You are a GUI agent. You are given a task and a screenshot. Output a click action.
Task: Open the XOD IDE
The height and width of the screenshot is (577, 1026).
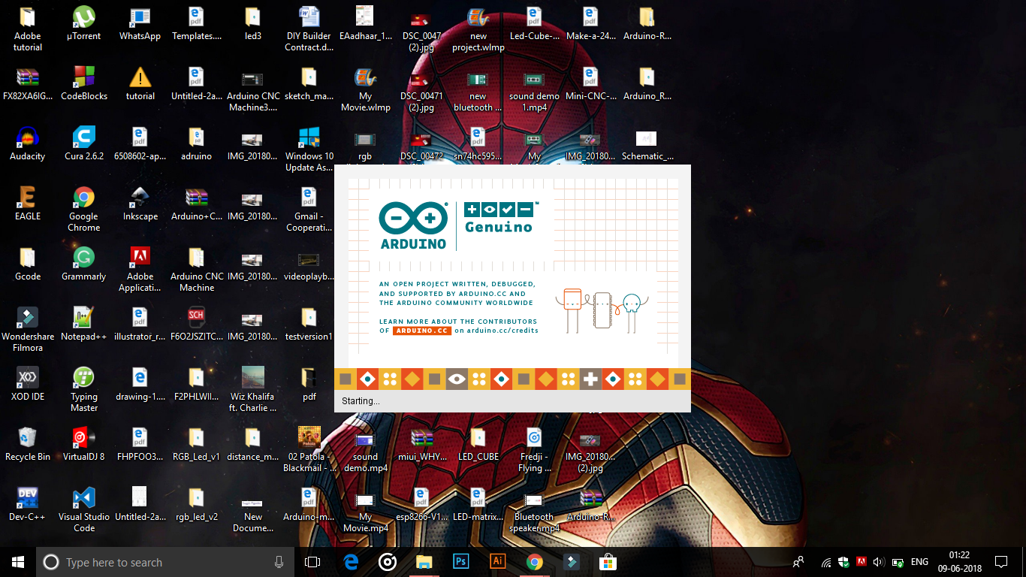(28, 379)
